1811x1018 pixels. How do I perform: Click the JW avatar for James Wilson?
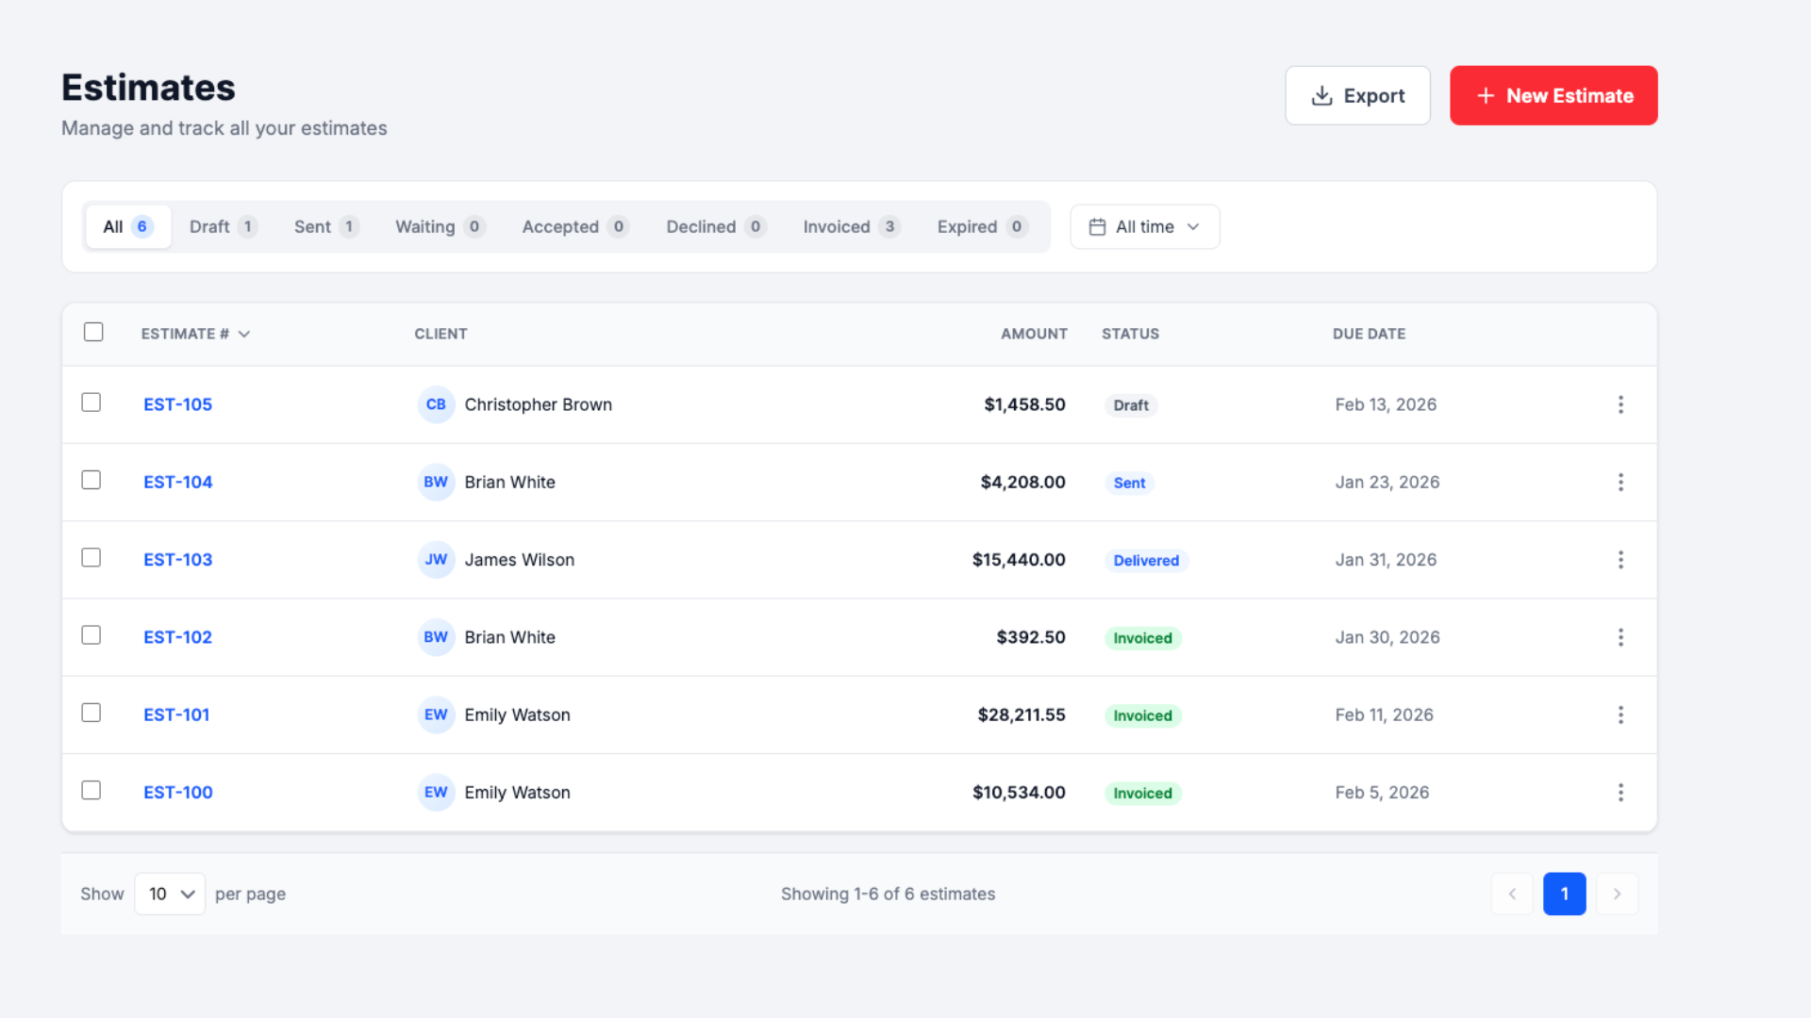tap(436, 559)
